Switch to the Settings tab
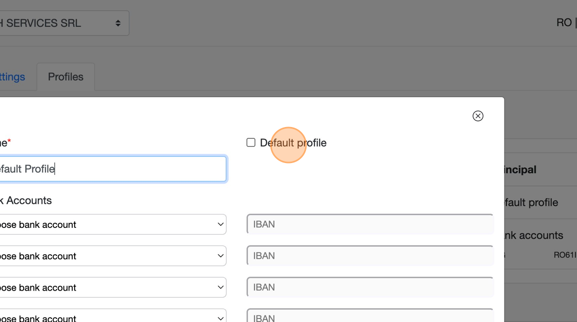Screen dimensions: 577x322 point(12,77)
